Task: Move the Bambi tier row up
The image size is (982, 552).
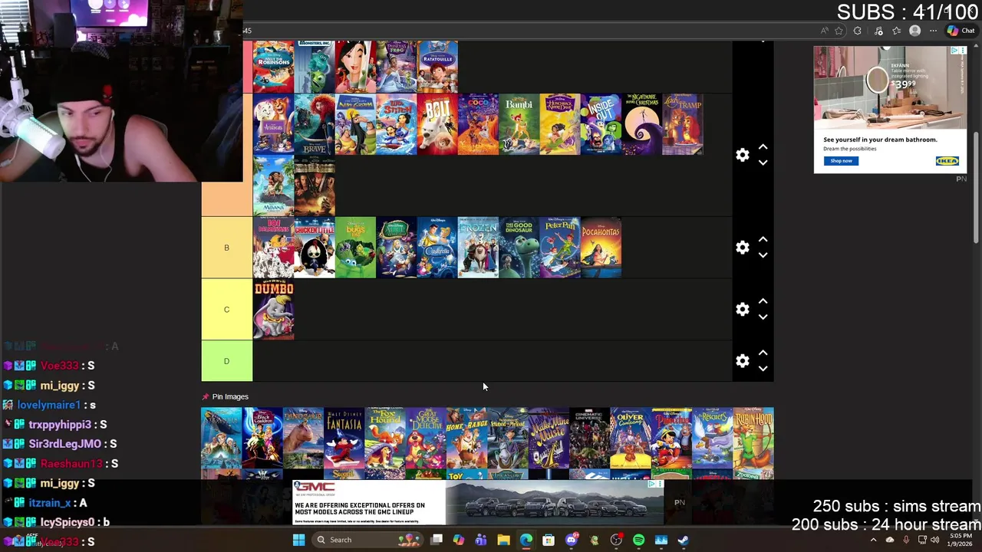Action: 763,146
